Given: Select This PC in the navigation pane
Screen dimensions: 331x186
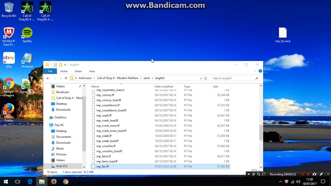Looking at the screenshot, I should [59, 125].
